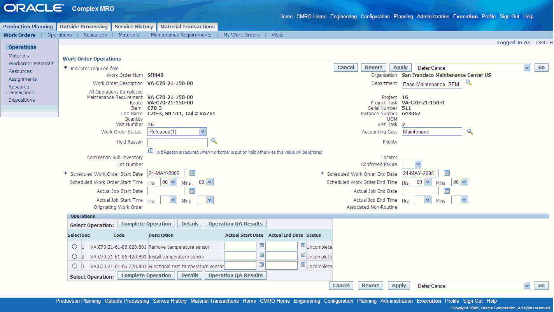
Task: Select operation 2 Install temperature sensor radio
Action: pos(74,256)
